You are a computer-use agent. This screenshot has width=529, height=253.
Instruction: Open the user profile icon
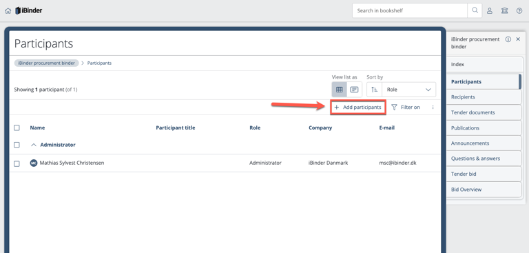point(490,11)
